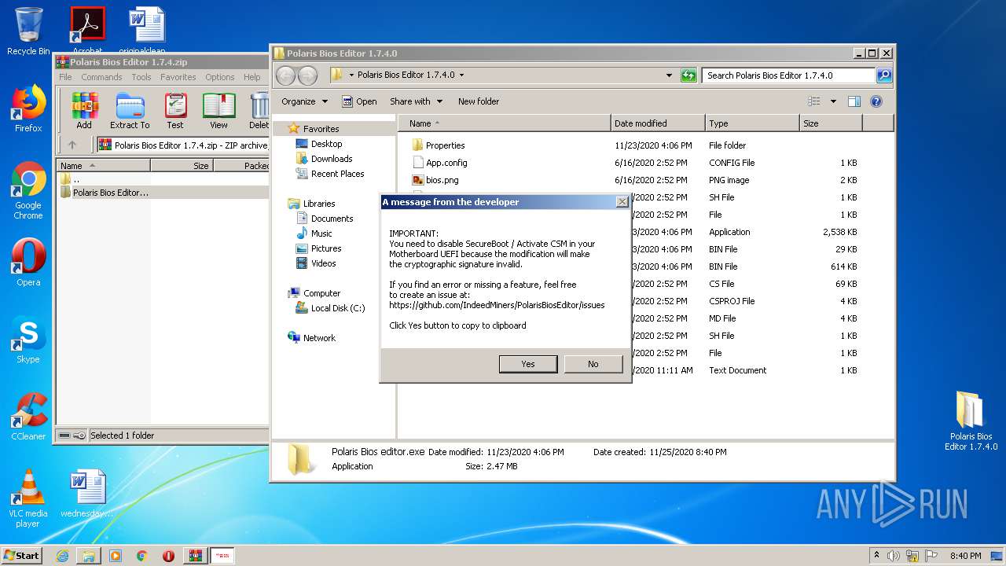Click Internet Explorer taskbar icon
This screenshot has width=1006, height=566.
[x=62, y=556]
